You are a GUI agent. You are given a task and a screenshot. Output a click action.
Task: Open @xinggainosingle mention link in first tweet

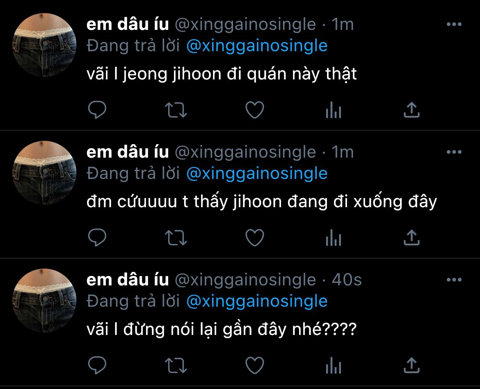pyautogui.click(x=257, y=46)
